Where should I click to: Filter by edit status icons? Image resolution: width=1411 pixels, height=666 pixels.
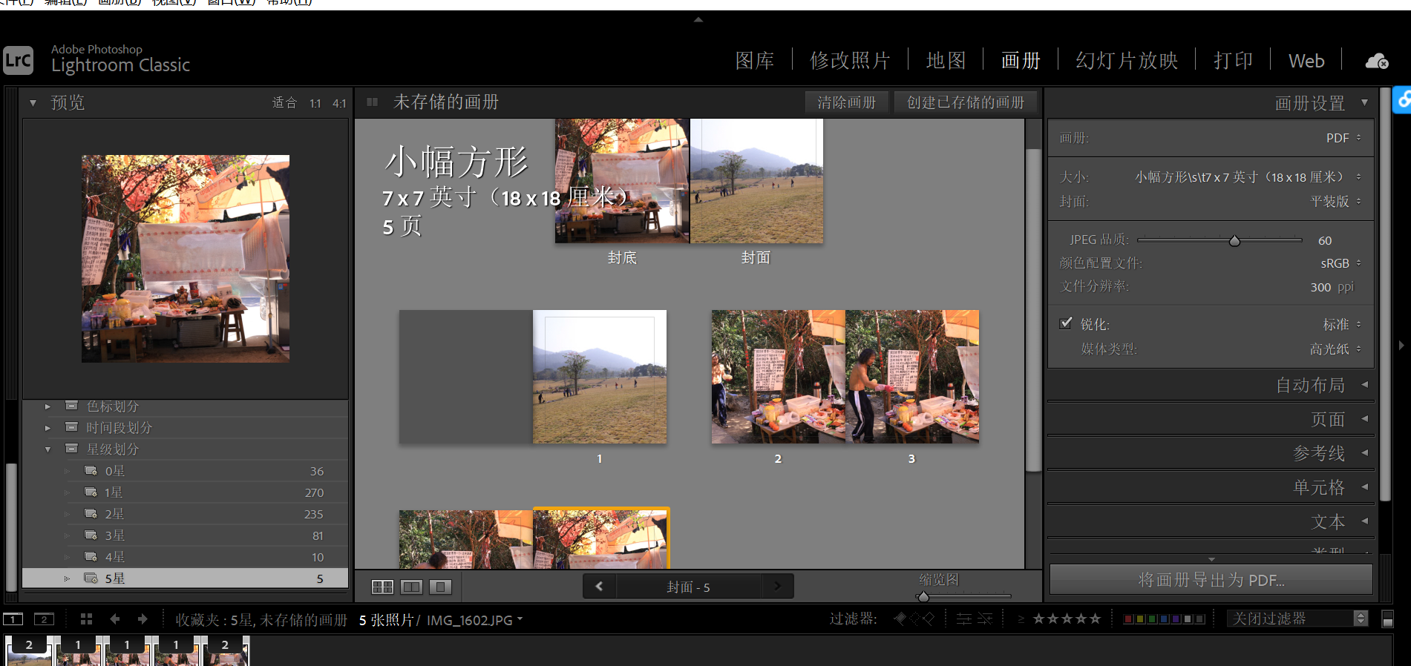(975, 619)
